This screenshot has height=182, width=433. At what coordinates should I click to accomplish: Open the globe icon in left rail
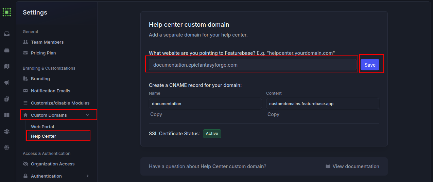point(7,147)
